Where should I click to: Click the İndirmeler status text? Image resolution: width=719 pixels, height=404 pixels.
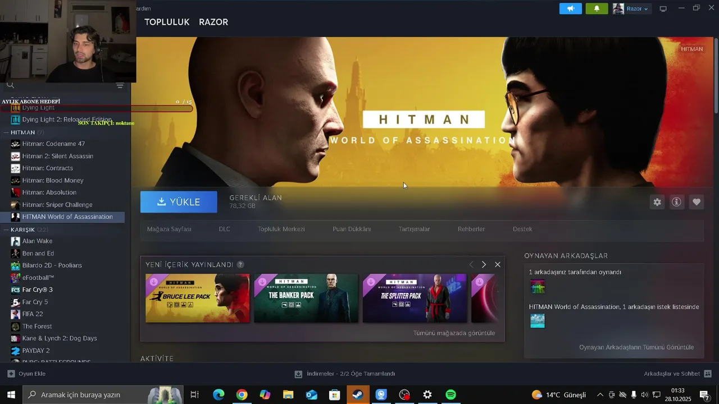(x=351, y=374)
